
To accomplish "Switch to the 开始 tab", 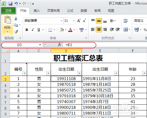I will click(23, 11).
